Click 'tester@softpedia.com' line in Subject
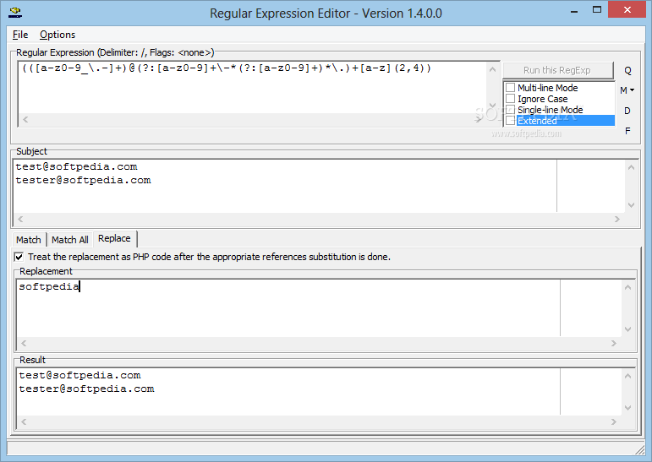 point(83,180)
